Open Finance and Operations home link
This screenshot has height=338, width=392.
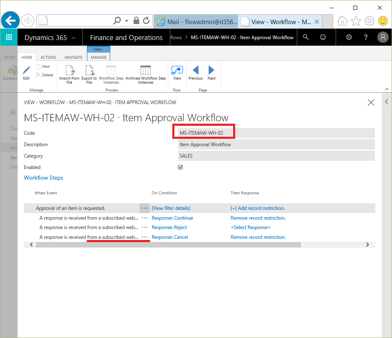126,38
